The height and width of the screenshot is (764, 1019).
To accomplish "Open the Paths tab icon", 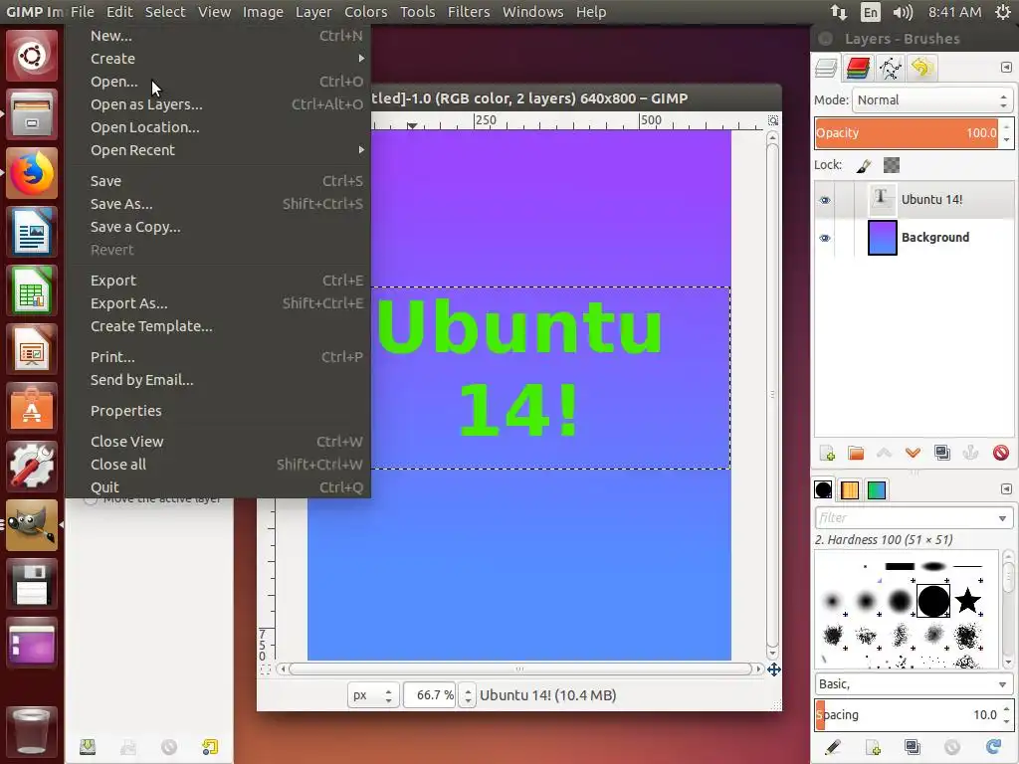I will [890, 68].
